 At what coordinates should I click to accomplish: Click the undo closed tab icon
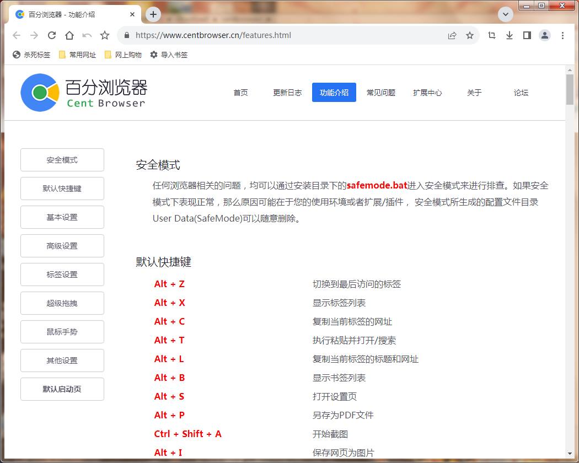(x=87, y=35)
